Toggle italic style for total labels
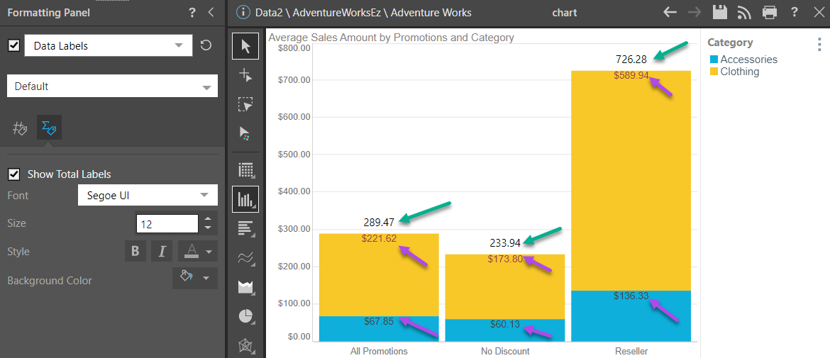Viewport: 830px width, 358px height. tap(162, 251)
